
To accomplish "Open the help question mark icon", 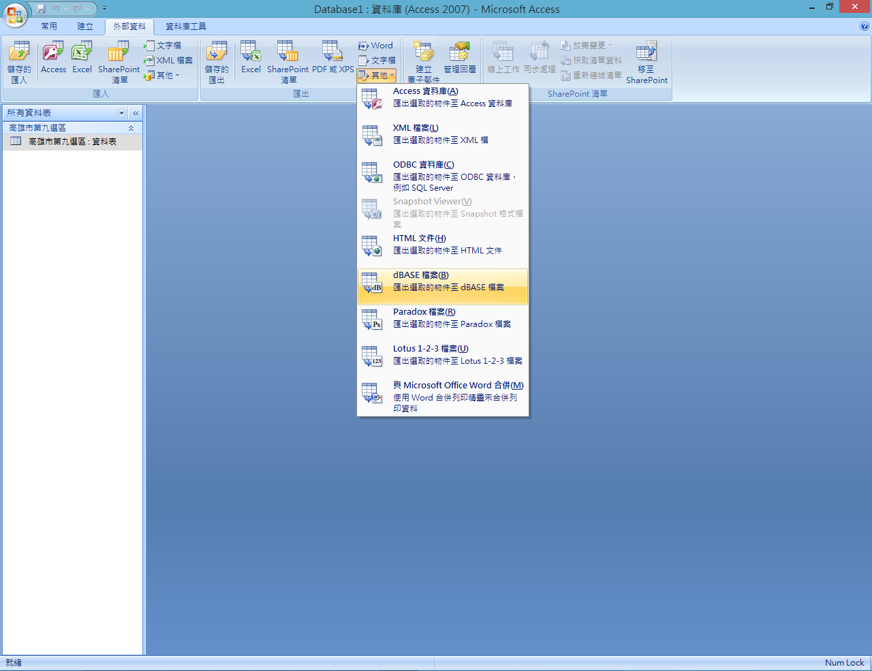I will pos(865,27).
